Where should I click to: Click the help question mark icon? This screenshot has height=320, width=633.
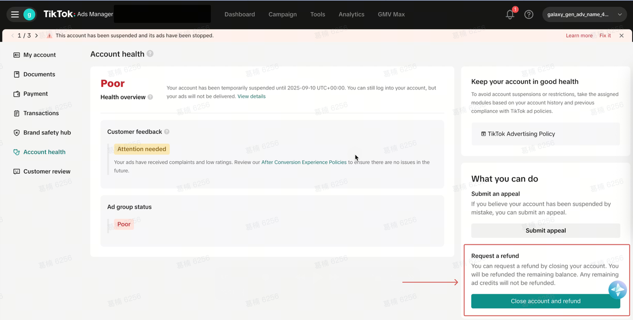[x=529, y=15]
